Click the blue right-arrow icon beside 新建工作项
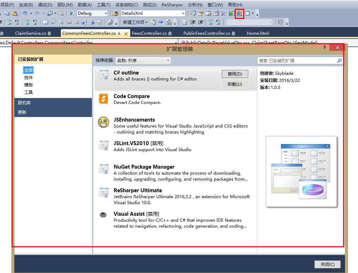This screenshot has width=358, height=273. click(161, 22)
